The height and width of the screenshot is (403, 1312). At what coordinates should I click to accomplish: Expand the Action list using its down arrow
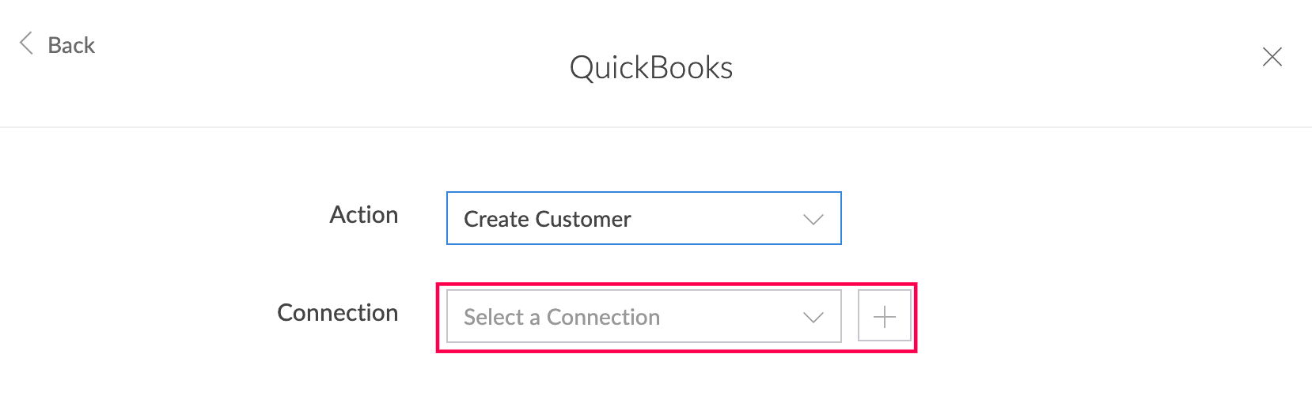point(813,219)
